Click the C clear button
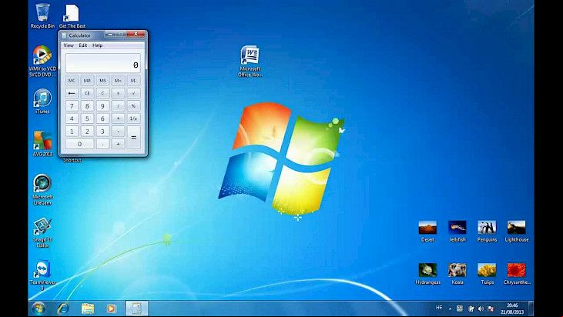This screenshot has width=563, height=317. 102,93
